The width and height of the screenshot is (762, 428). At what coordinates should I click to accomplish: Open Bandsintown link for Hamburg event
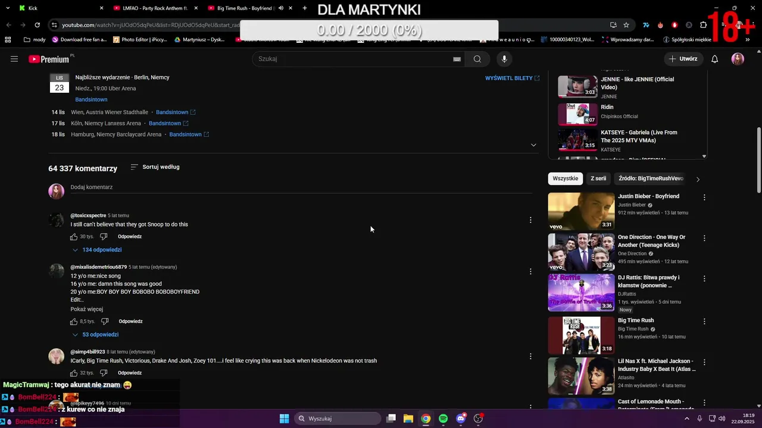(x=189, y=134)
